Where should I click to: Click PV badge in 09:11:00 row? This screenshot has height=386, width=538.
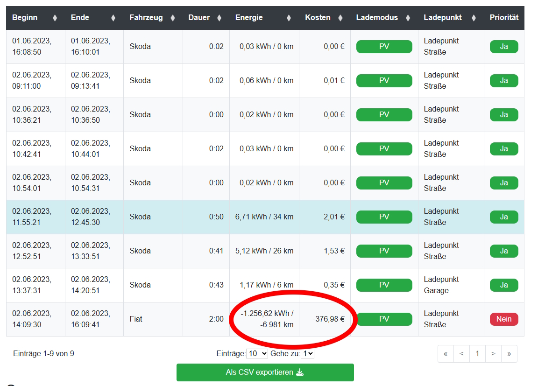pos(384,81)
